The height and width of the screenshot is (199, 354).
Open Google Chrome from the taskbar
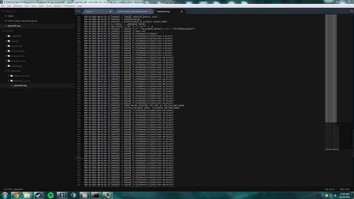point(16,195)
